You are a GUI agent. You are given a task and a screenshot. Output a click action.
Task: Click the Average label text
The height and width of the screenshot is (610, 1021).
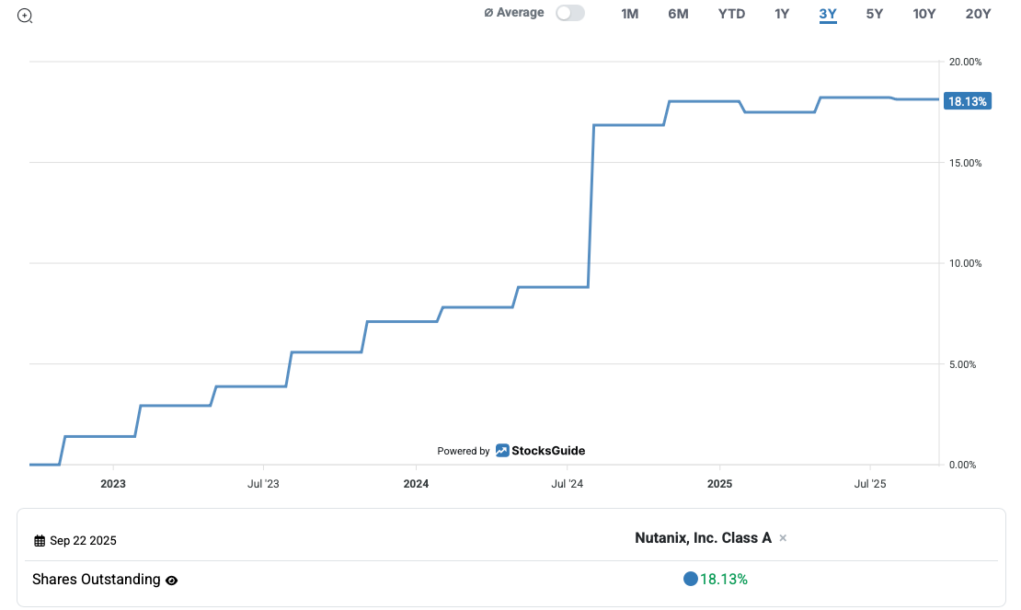coord(520,12)
